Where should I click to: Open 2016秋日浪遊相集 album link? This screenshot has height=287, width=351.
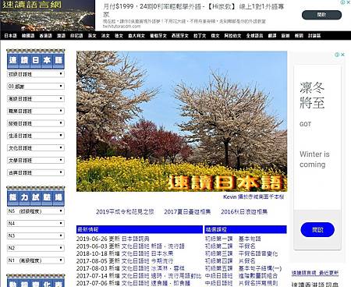point(244,212)
